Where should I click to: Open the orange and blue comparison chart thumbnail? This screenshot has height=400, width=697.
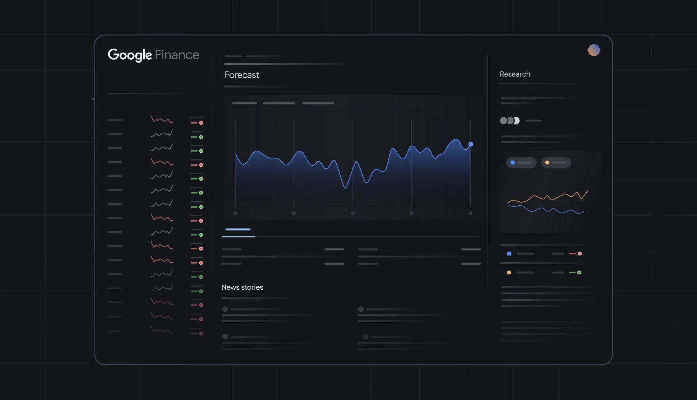coord(548,202)
